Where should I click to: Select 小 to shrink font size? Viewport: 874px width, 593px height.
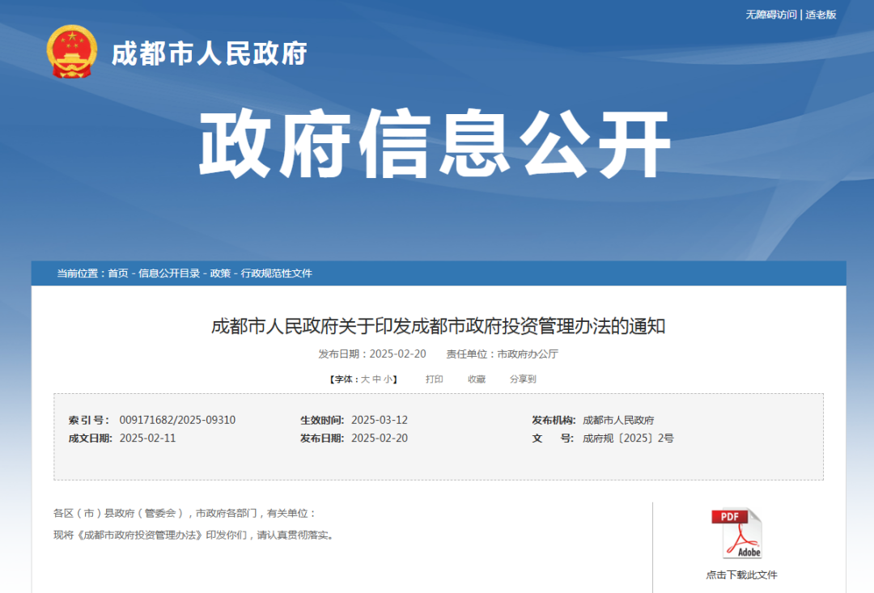[x=389, y=378]
